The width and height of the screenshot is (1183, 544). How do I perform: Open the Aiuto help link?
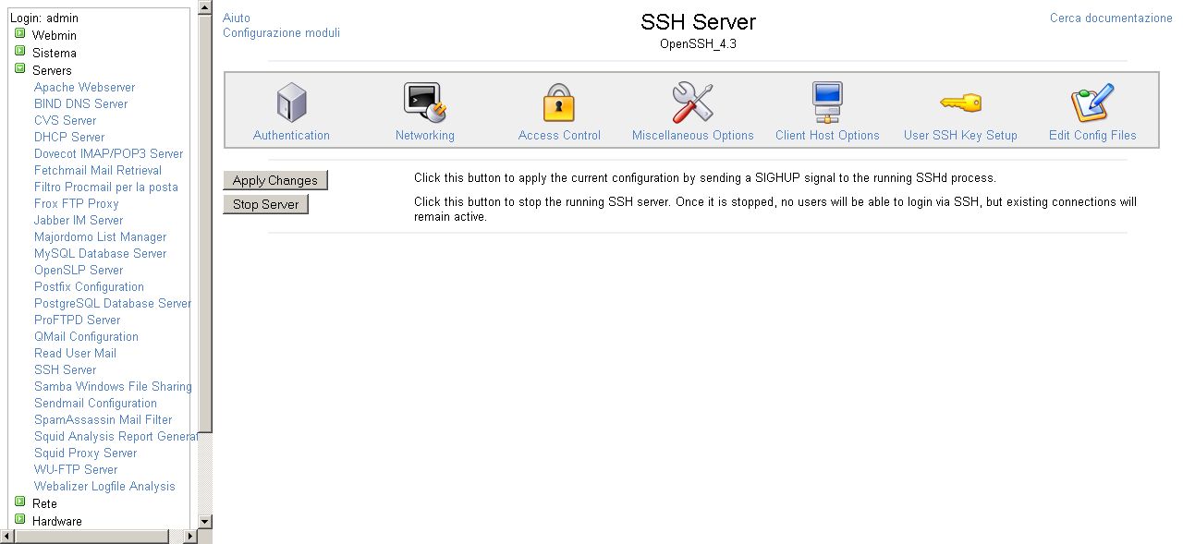(x=237, y=18)
